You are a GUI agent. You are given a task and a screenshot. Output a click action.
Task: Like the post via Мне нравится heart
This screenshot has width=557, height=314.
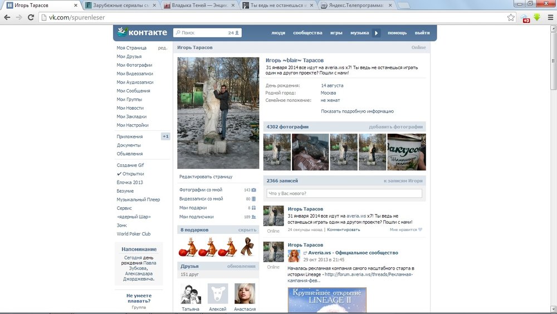pyautogui.click(x=419, y=229)
